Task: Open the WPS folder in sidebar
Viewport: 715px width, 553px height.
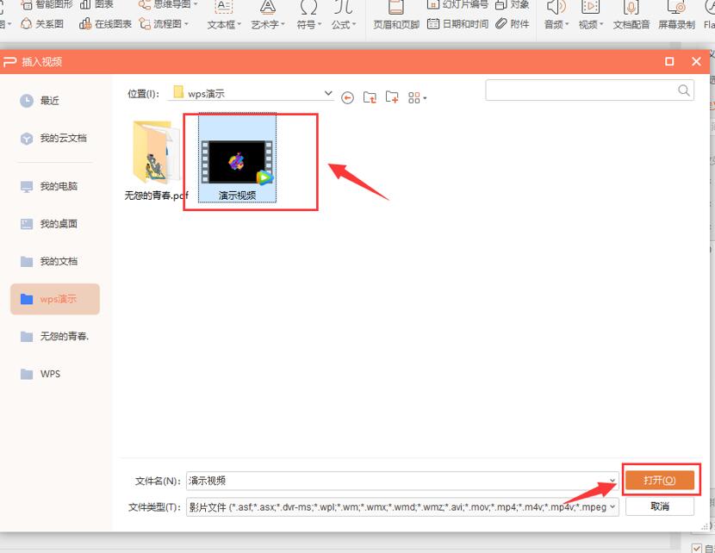Action: (x=50, y=374)
